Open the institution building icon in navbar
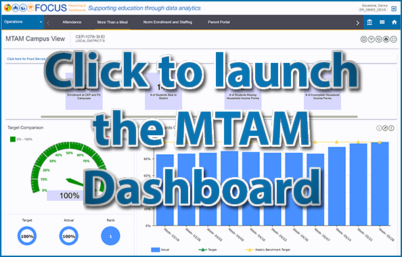This screenshot has width=402, height=257. (x=370, y=22)
